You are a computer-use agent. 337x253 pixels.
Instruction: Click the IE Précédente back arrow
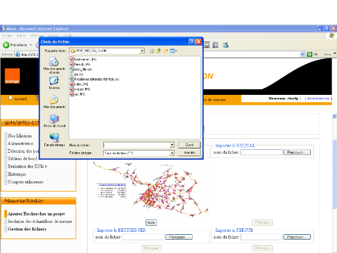coord(6,45)
